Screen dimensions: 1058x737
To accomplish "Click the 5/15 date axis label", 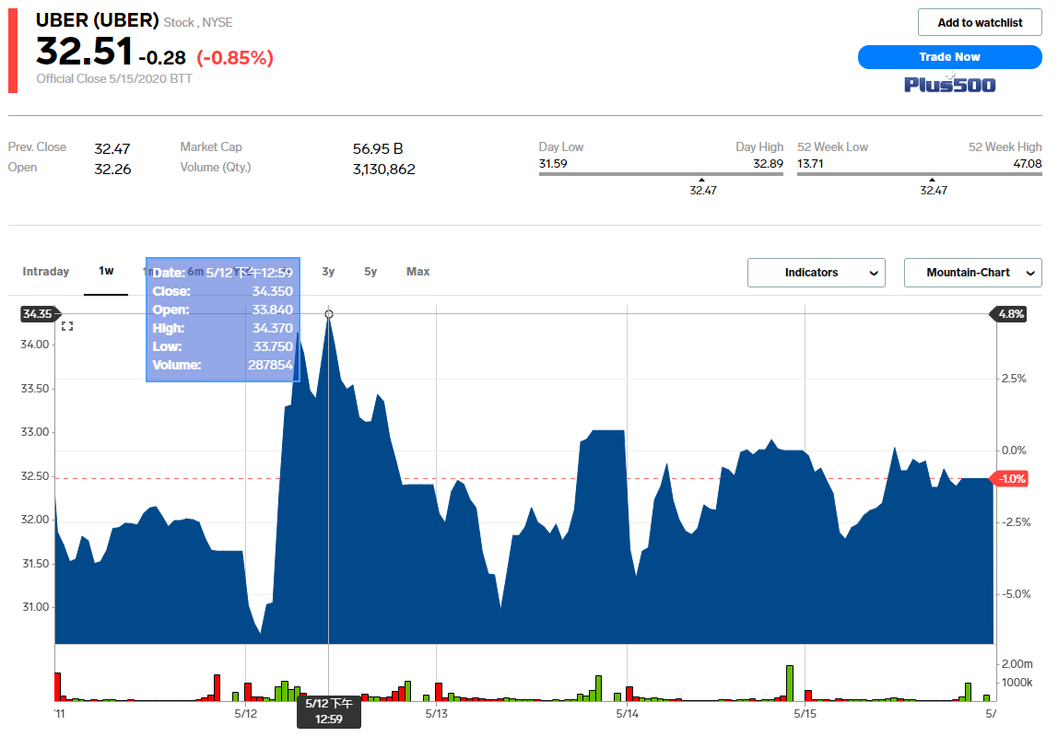I will coord(805,713).
